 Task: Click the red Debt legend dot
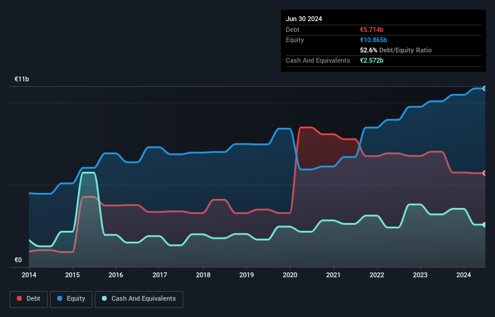coord(19,298)
